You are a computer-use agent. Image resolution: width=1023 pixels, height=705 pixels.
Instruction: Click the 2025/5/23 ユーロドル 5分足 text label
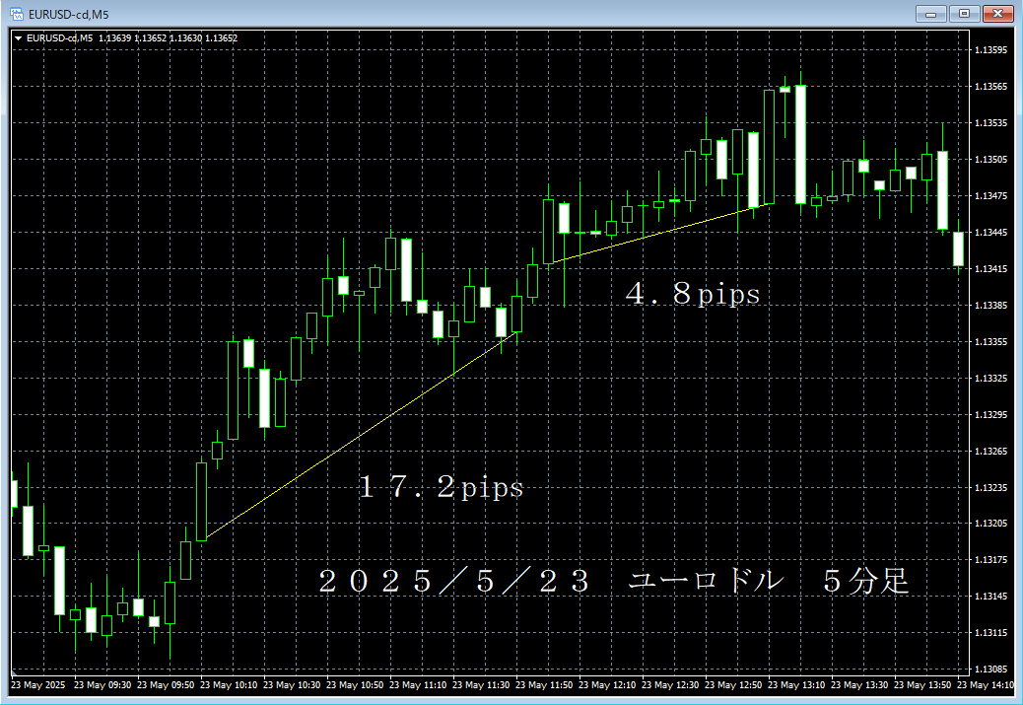pyautogui.click(x=613, y=582)
